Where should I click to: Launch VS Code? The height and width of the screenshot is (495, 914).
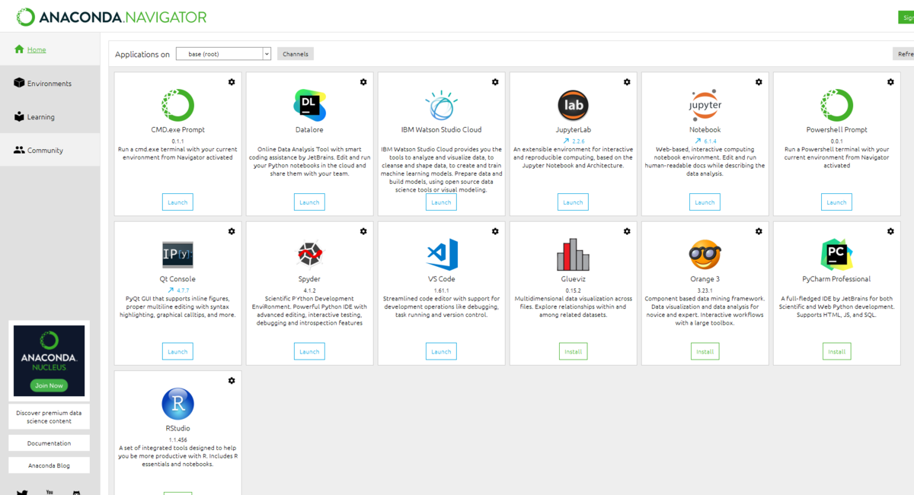[x=441, y=351]
